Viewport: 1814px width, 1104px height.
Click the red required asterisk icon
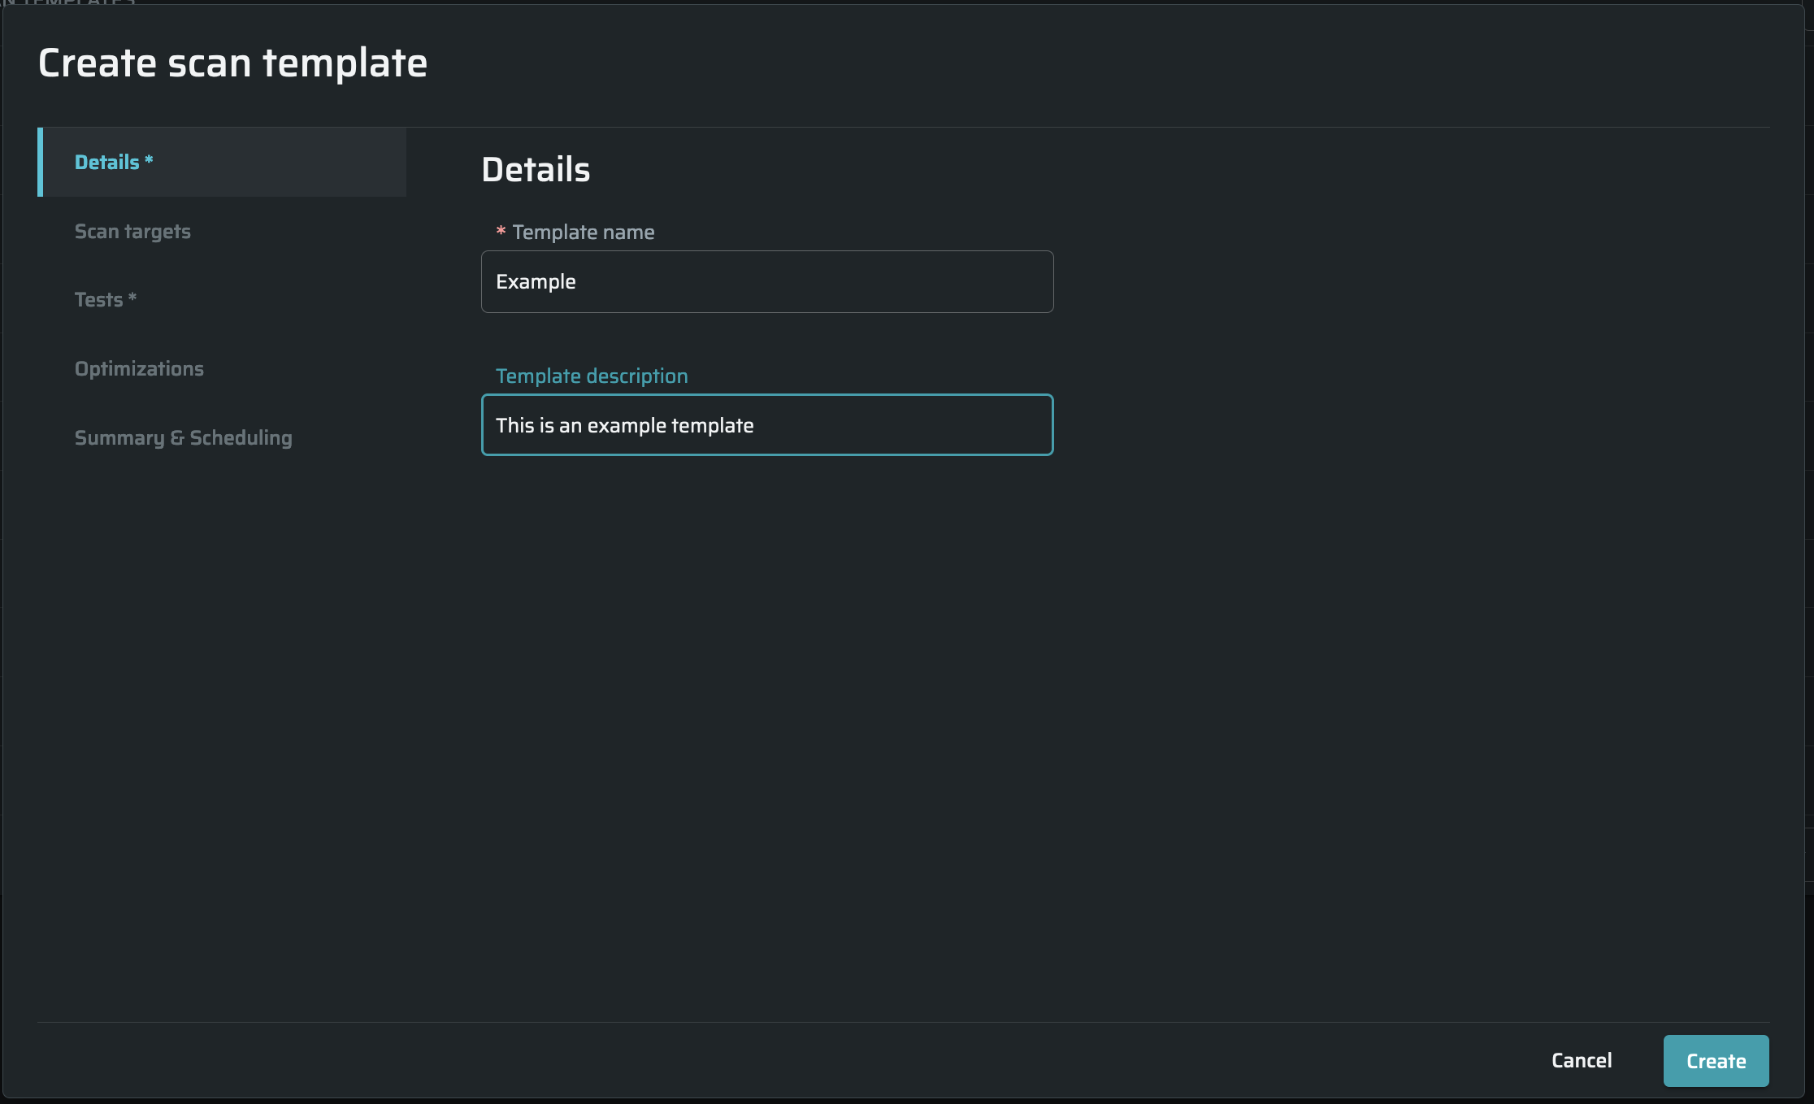pos(501,232)
